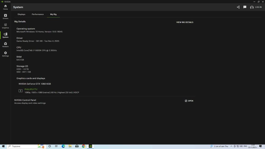Click the HDD - 1.8 TB storage line

(x=23, y=69)
